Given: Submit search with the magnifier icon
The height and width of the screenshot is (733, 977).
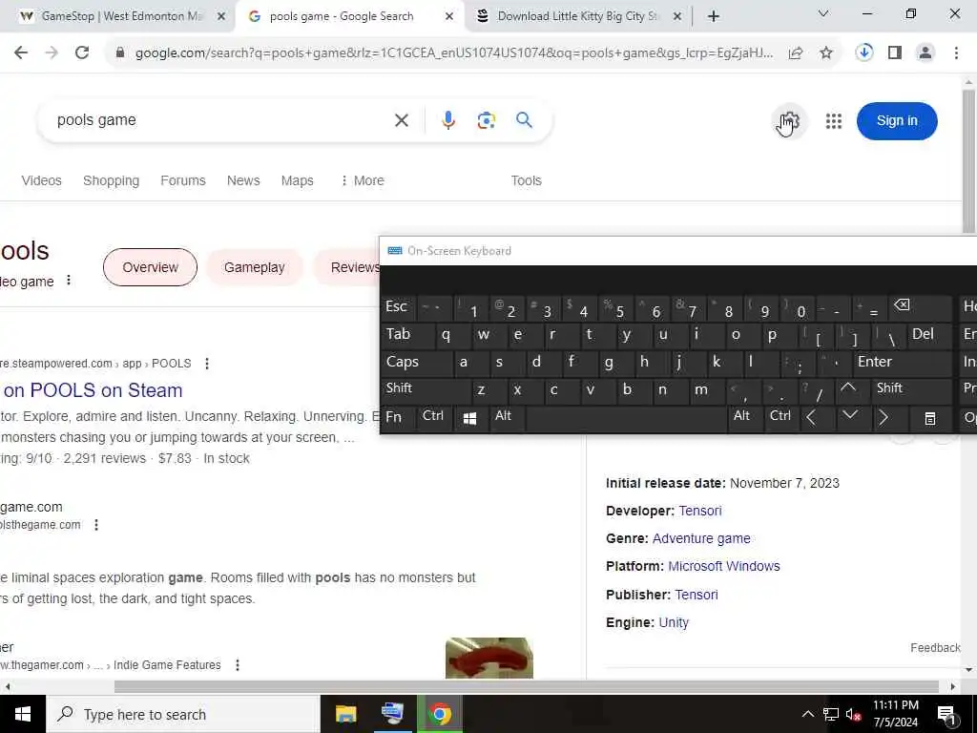Looking at the screenshot, I should point(524,119).
